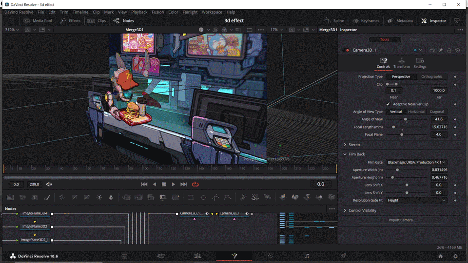Image resolution: width=468 pixels, height=263 pixels.
Task: Toggle loop playback button
Action: click(x=195, y=184)
